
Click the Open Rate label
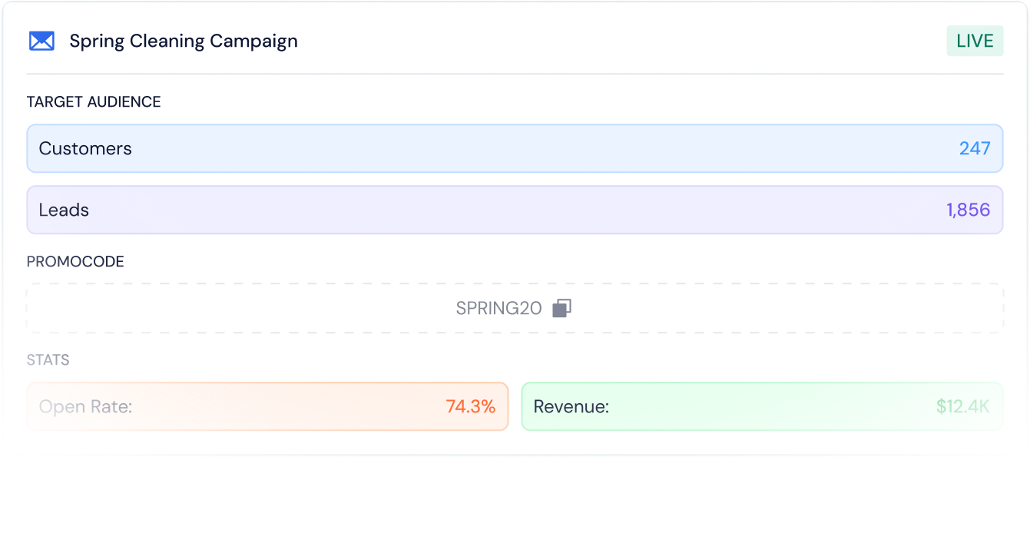coord(85,406)
